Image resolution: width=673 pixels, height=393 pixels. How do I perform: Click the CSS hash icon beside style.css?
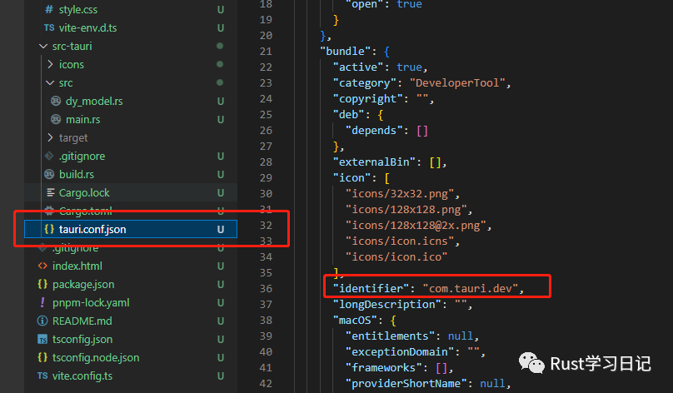tap(49, 9)
